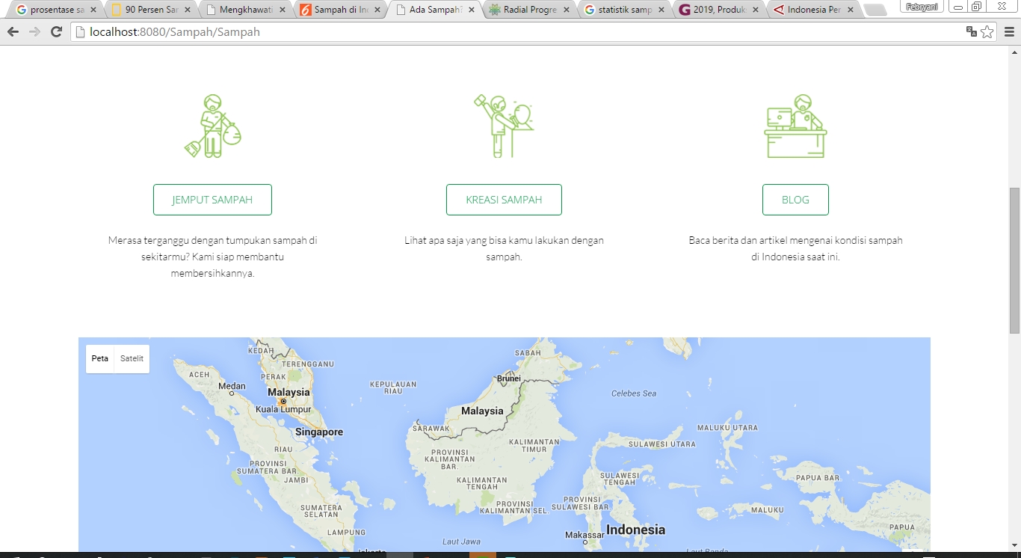Screen dimensions: 1021x558
Task: Click the large Indonesia map label
Action: 635,530
